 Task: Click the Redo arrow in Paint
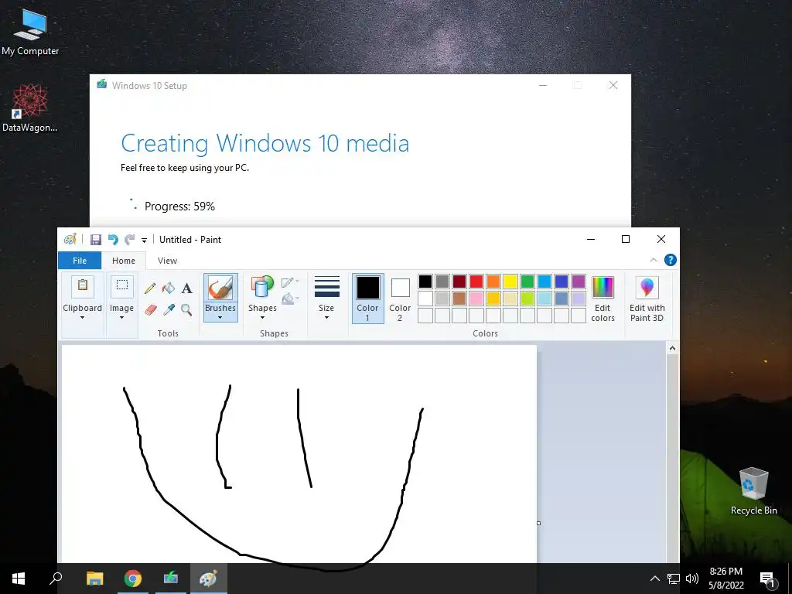[x=130, y=240]
